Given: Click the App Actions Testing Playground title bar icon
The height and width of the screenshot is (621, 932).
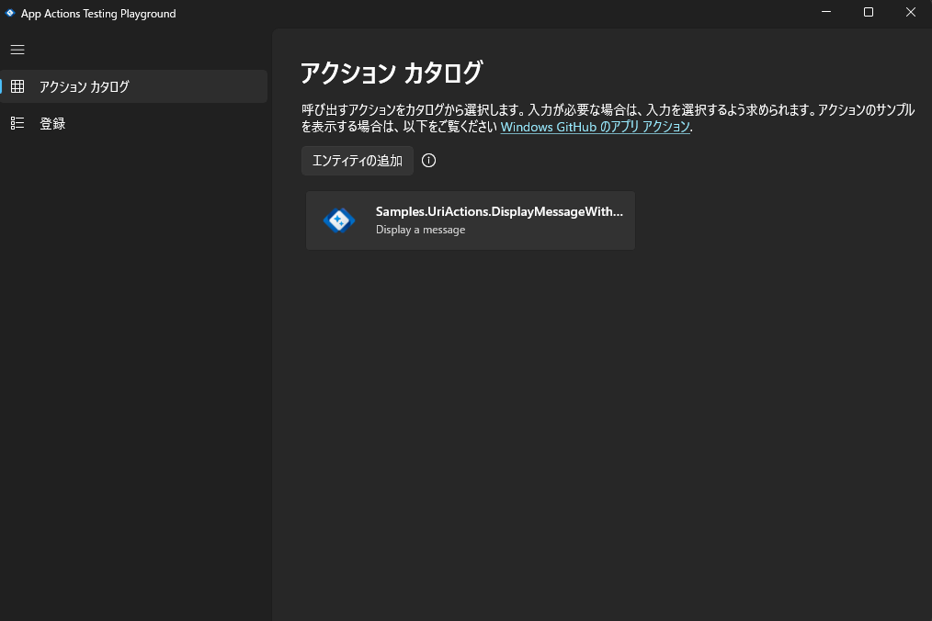Looking at the screenshot, I should (x=9, y=13).
